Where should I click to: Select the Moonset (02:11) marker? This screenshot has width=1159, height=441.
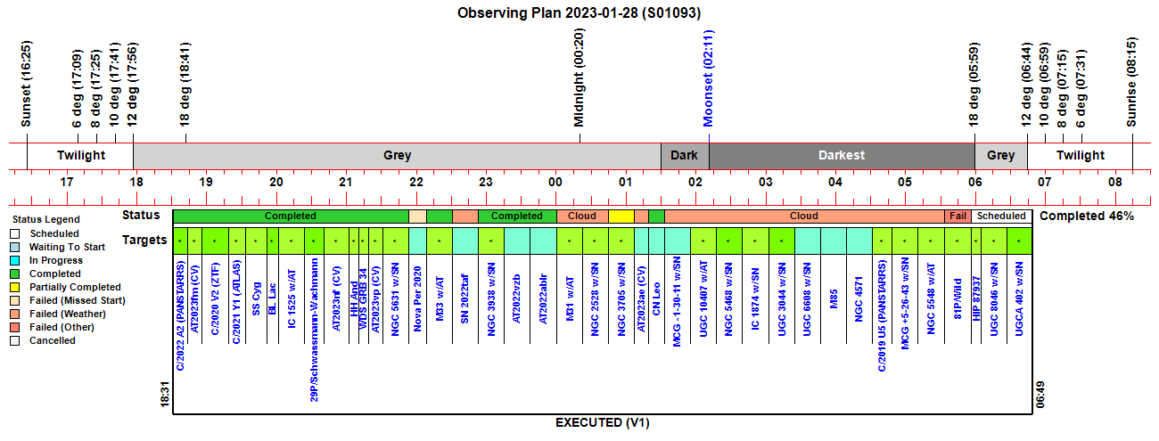click(709, 79)
